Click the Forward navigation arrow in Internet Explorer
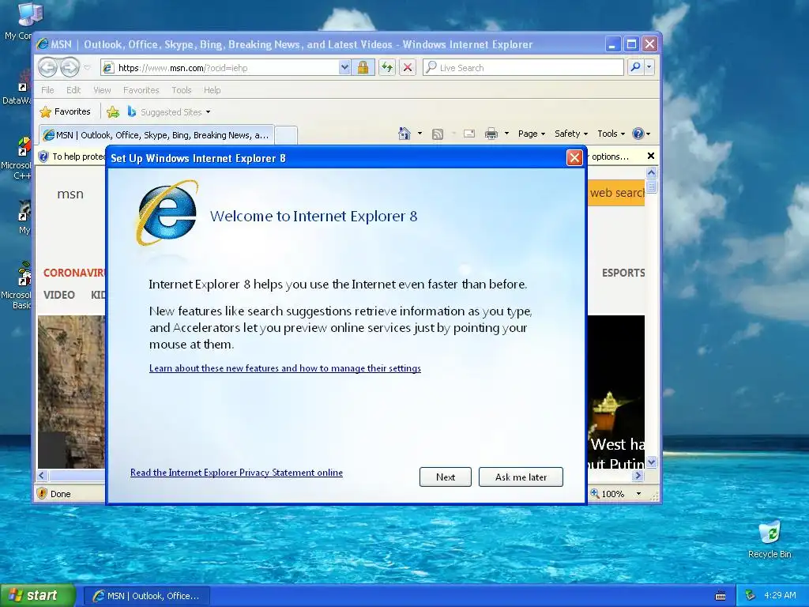The width and height of the screenshot is (809, 607). click(x=70, y=67)
